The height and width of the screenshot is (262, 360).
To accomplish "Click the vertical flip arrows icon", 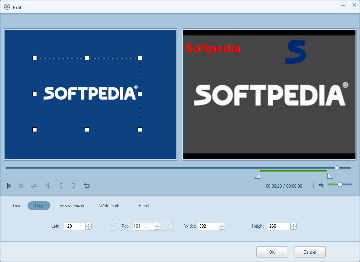I will tap(48, 186).
